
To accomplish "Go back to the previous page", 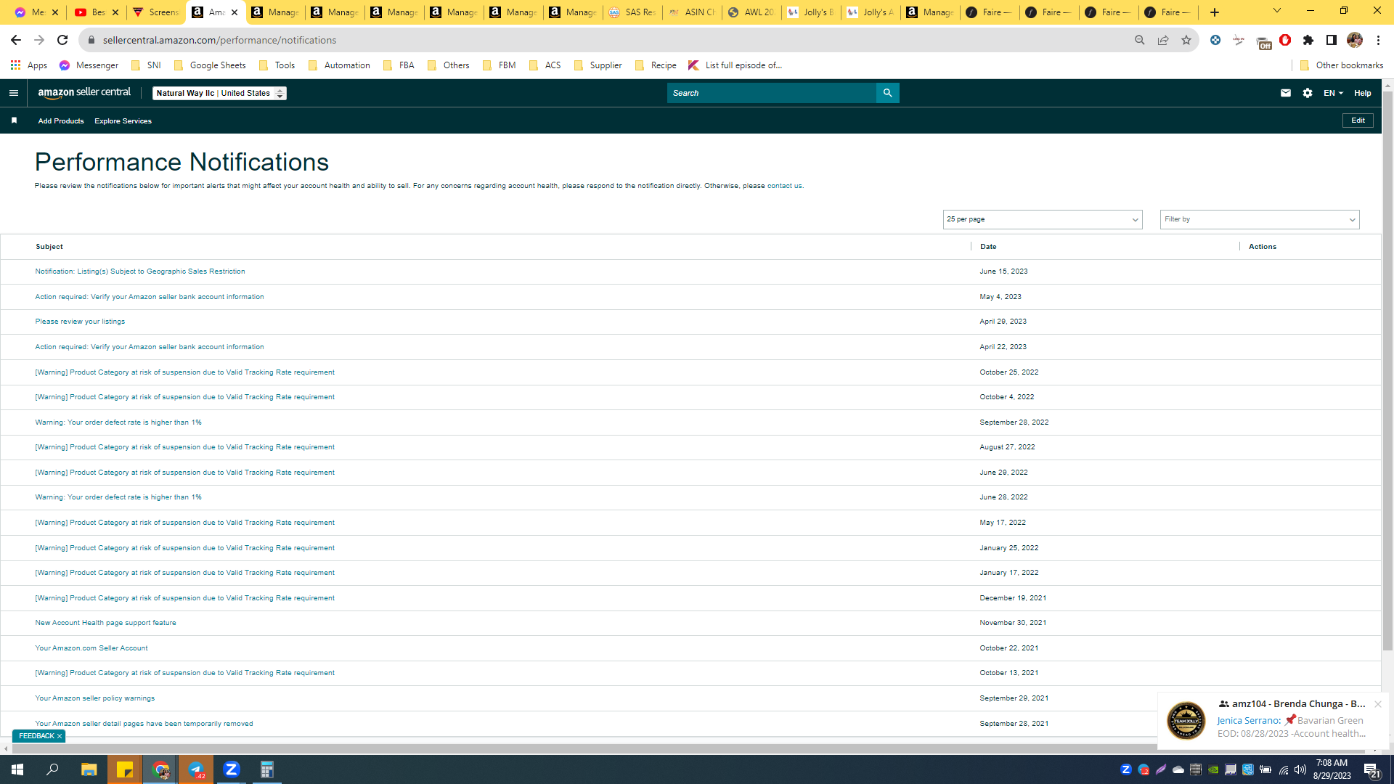I will coord(16,40).
